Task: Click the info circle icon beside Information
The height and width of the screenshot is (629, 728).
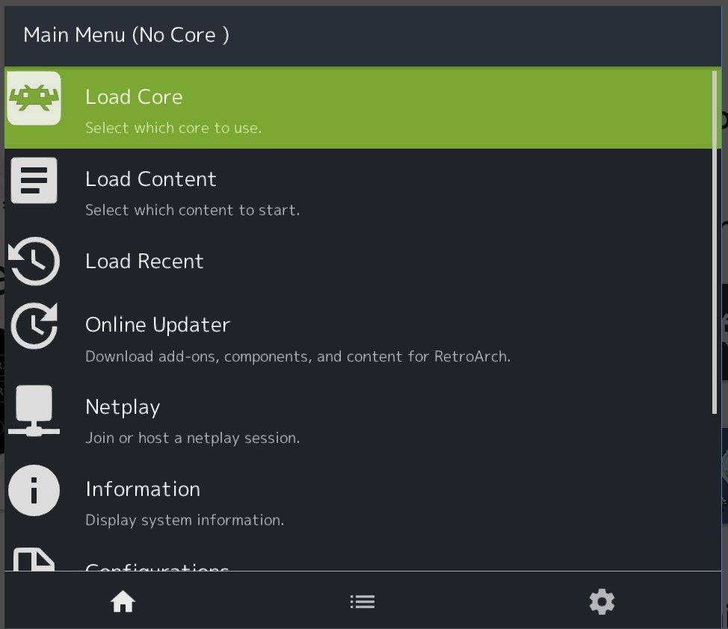Action: 34,490
